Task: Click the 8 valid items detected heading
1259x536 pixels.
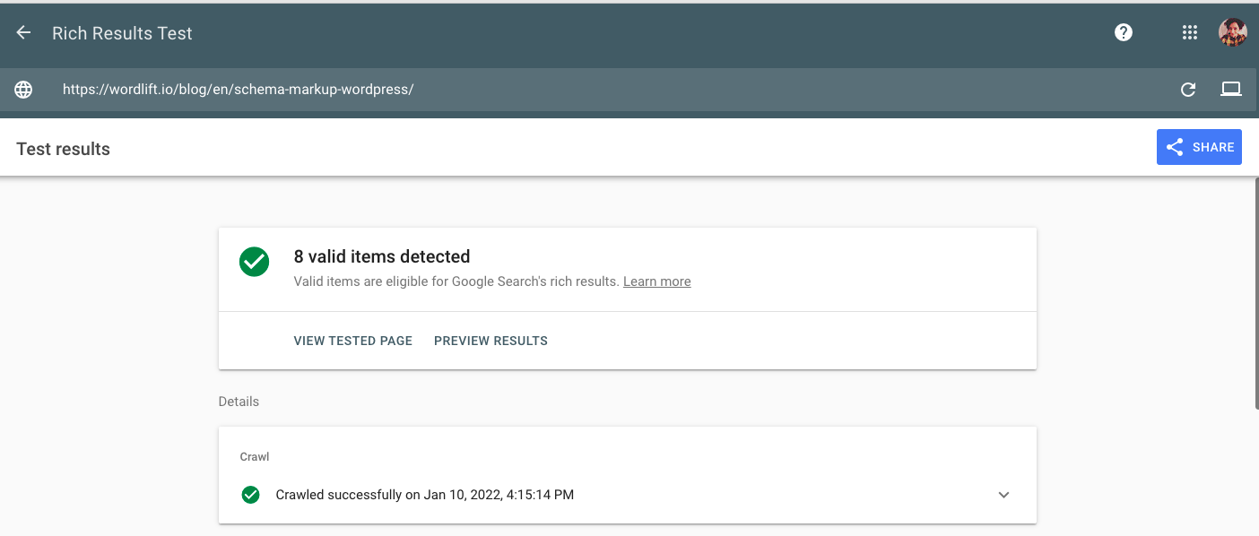Action: point(382,256)
